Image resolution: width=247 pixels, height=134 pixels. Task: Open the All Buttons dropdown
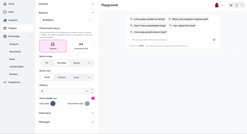[x=67, y=20]
